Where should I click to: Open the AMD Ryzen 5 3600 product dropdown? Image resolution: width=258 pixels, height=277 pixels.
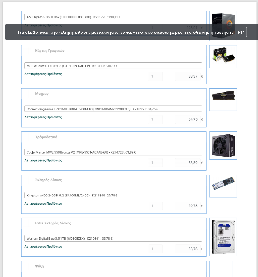tap(113, 17)
